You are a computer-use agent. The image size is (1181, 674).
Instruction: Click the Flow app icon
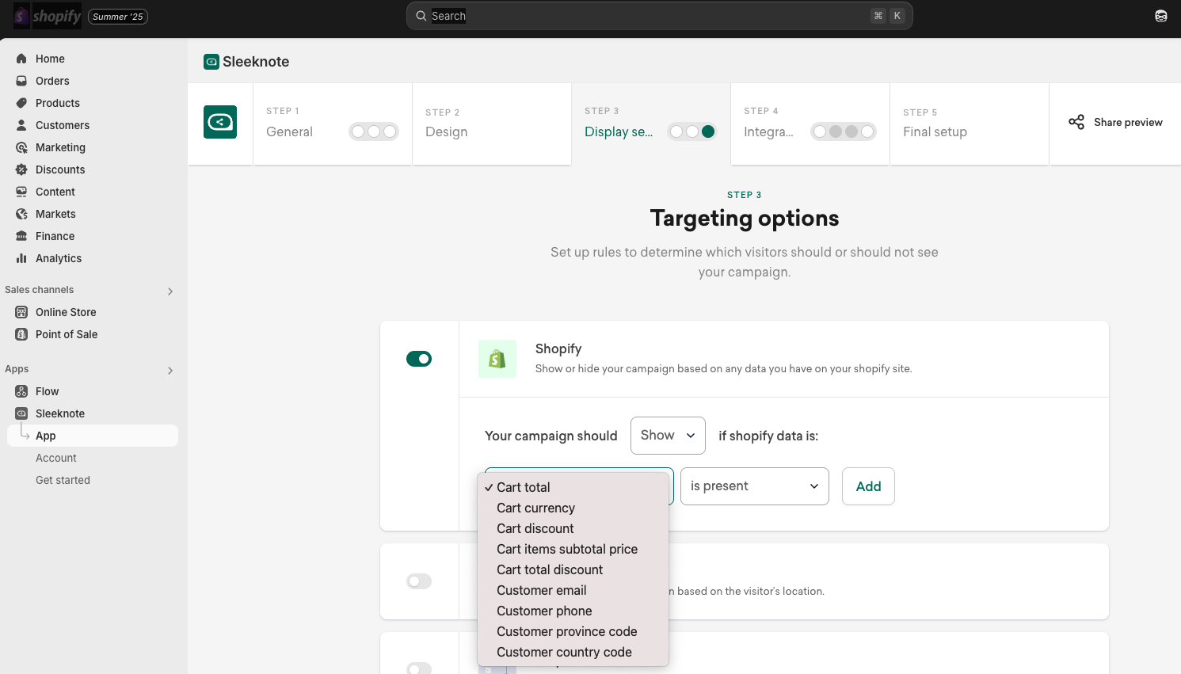[x=21, y=391]
